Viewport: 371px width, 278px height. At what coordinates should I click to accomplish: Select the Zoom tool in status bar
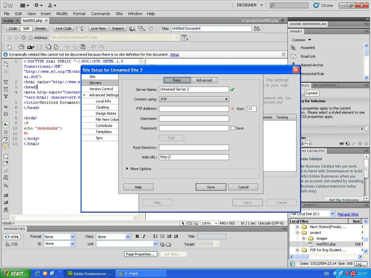(x=196, y=223)
